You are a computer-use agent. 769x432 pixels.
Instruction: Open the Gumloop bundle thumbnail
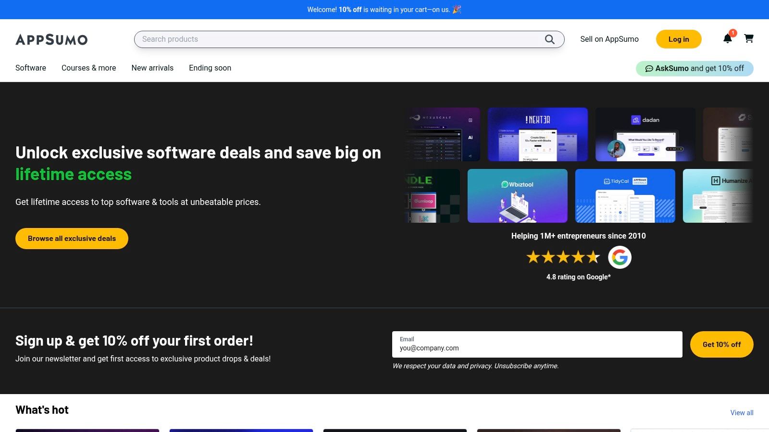pos(433,196)
